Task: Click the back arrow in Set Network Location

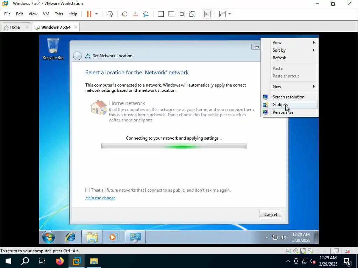Action: [x=77, y=56]
